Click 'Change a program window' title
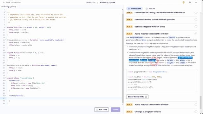 click(x=148, y=112)
